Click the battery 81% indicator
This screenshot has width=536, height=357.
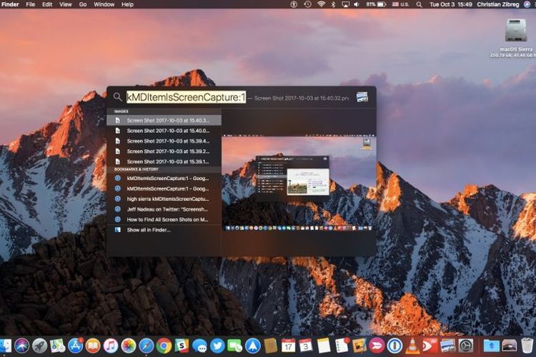[376, 4]
